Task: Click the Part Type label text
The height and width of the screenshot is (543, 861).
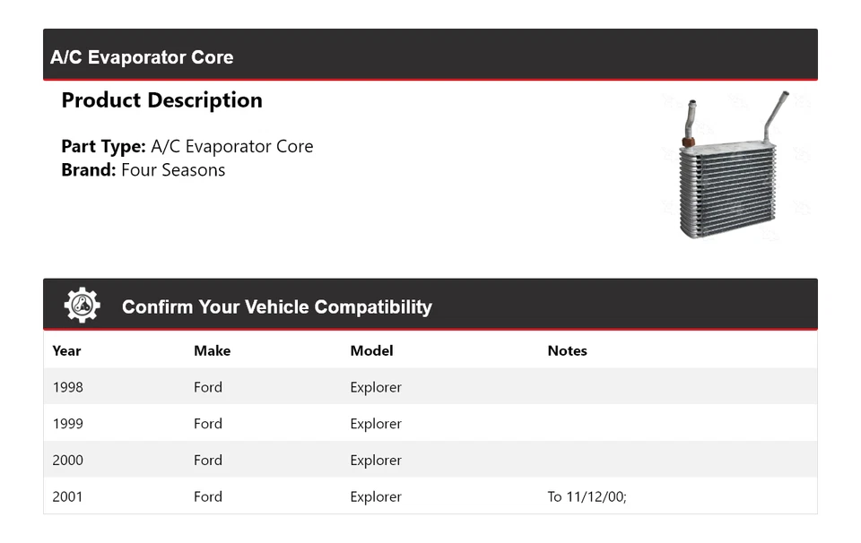Action: pos(103,147)
